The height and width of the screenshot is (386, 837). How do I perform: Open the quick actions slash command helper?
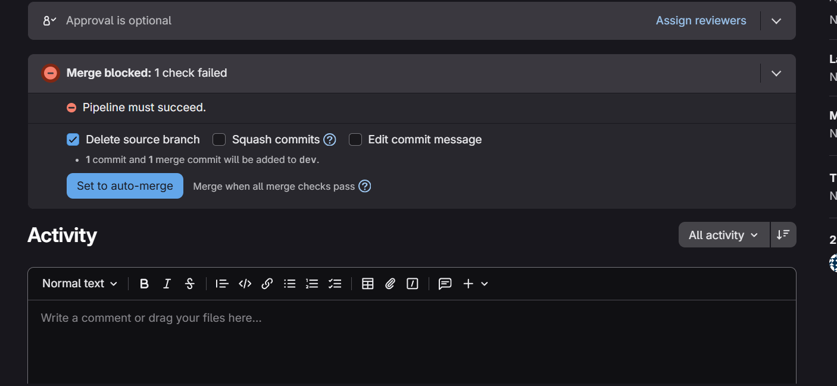click(x=413, y=284)
